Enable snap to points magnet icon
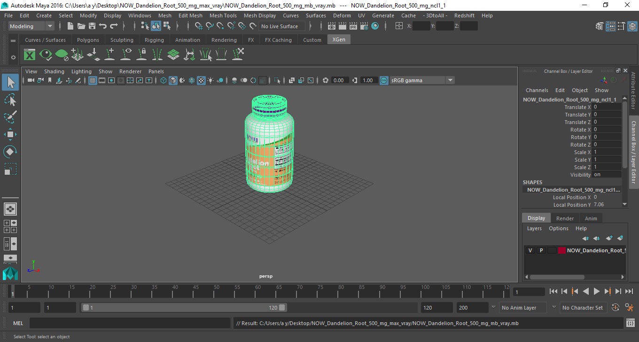This screenshot has width=639, height=342. (x=220, y=26)
